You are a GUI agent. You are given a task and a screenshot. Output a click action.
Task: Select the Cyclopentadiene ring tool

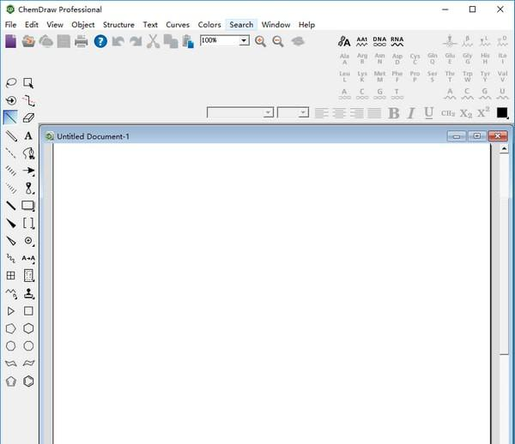pyautogui.click(x=11, y=381)
